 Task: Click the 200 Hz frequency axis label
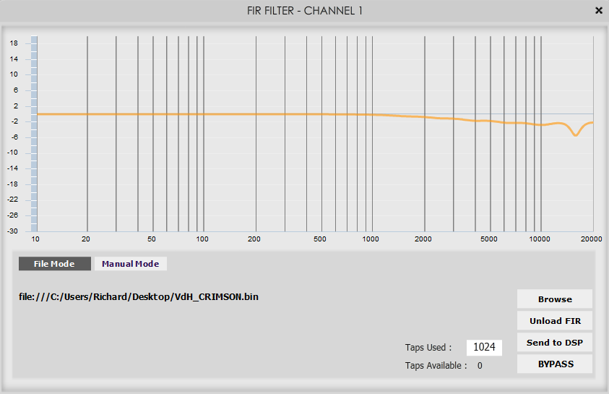[x=254, y=239]
